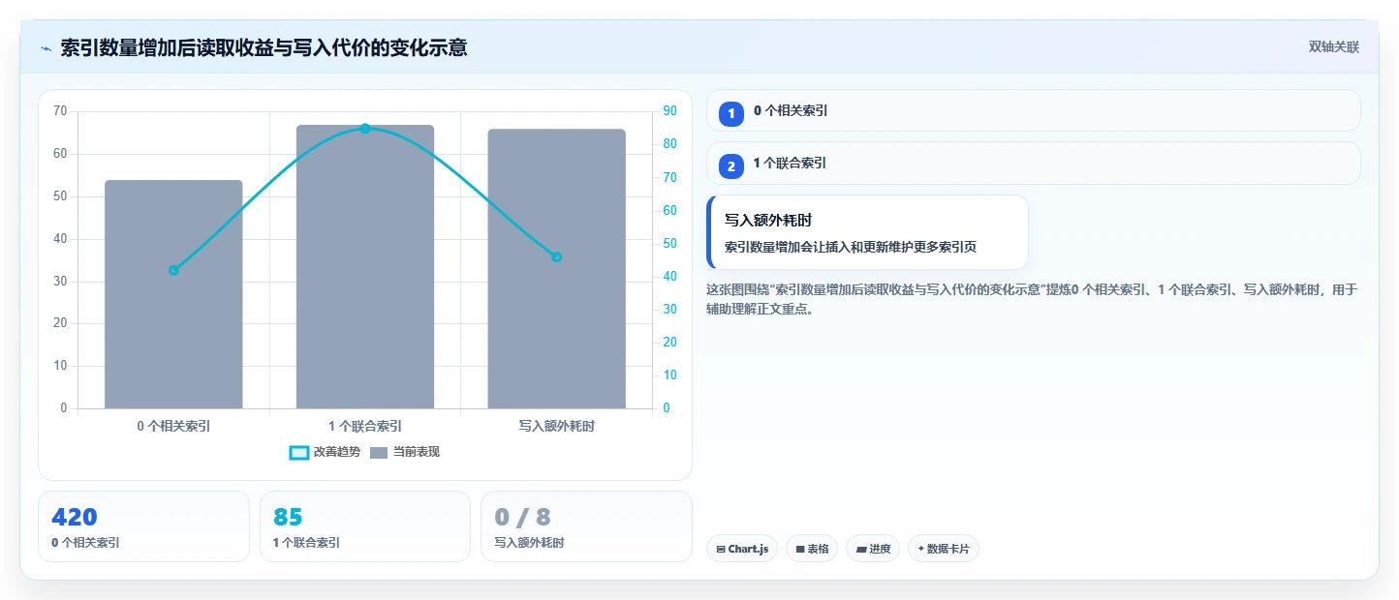Click the blue number 1 badge
The image size is (1399, 600).
pyautogui.click(x=731, y=113)
